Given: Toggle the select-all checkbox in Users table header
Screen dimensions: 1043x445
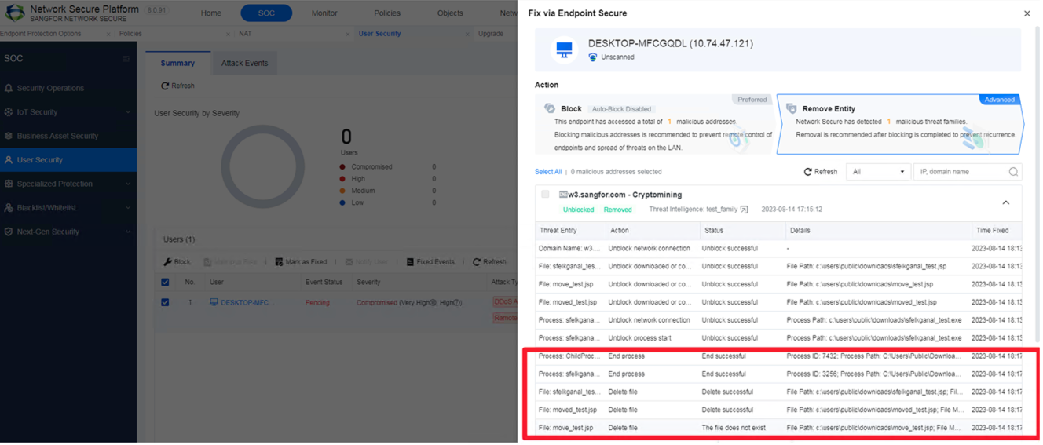Looking at the screenshot, I should [x=165, y=282].
